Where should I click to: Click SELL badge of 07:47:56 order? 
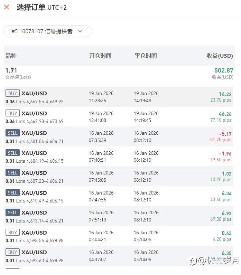tap(12, 193)
